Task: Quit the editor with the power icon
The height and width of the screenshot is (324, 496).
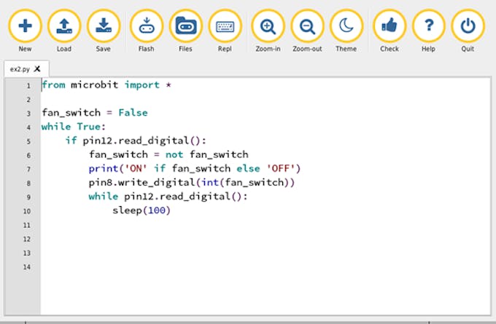Action: [468, 27]
